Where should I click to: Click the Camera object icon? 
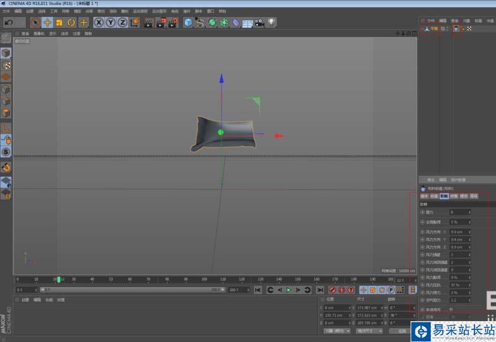click(259, 23)
